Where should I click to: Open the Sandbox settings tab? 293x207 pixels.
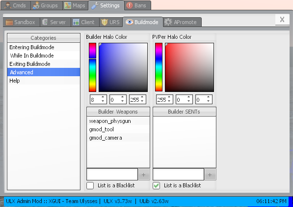(x=21, y=22)
